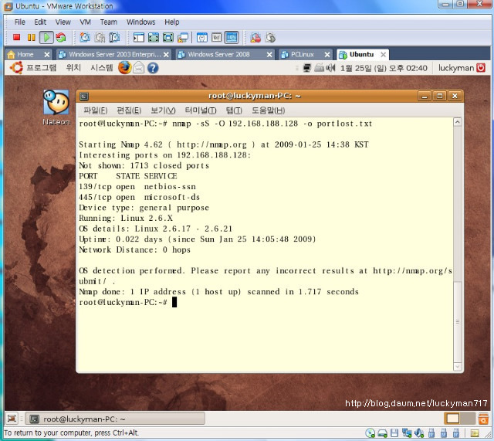Open the Ubuntu 위치 (Places) menu
This screenshot has height=441, width=494.
[x=73, y=68]
